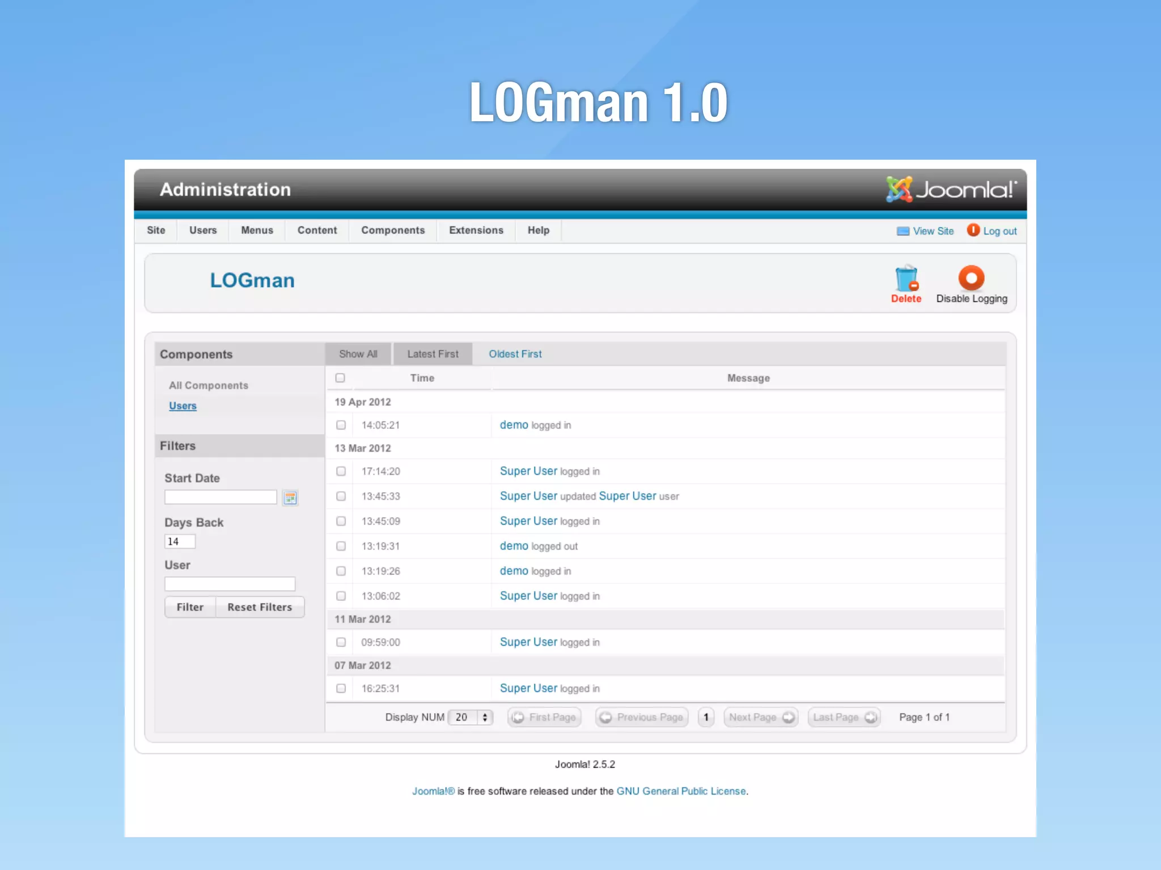Click the View Site link
This screenshot has height=870, width=1161.
coord(933,231)
